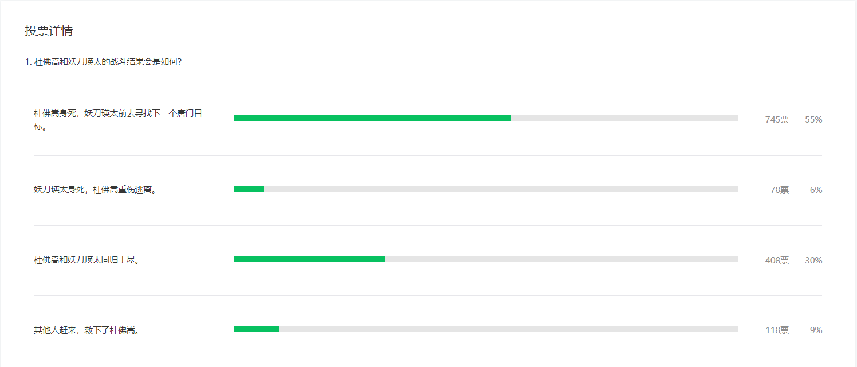
Task: Click the 78票 vote count
Action: pos(780,190)
